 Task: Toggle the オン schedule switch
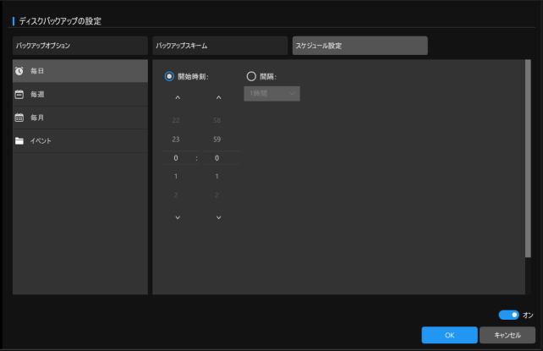pyautogui.click(x=508, y=315)
